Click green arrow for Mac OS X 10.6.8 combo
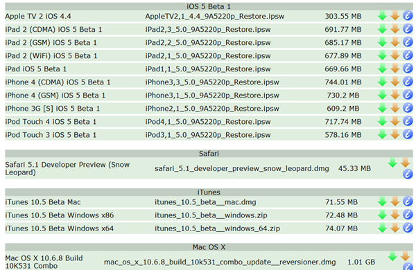The width and height of the screenshot is (416, 270). 392,256
